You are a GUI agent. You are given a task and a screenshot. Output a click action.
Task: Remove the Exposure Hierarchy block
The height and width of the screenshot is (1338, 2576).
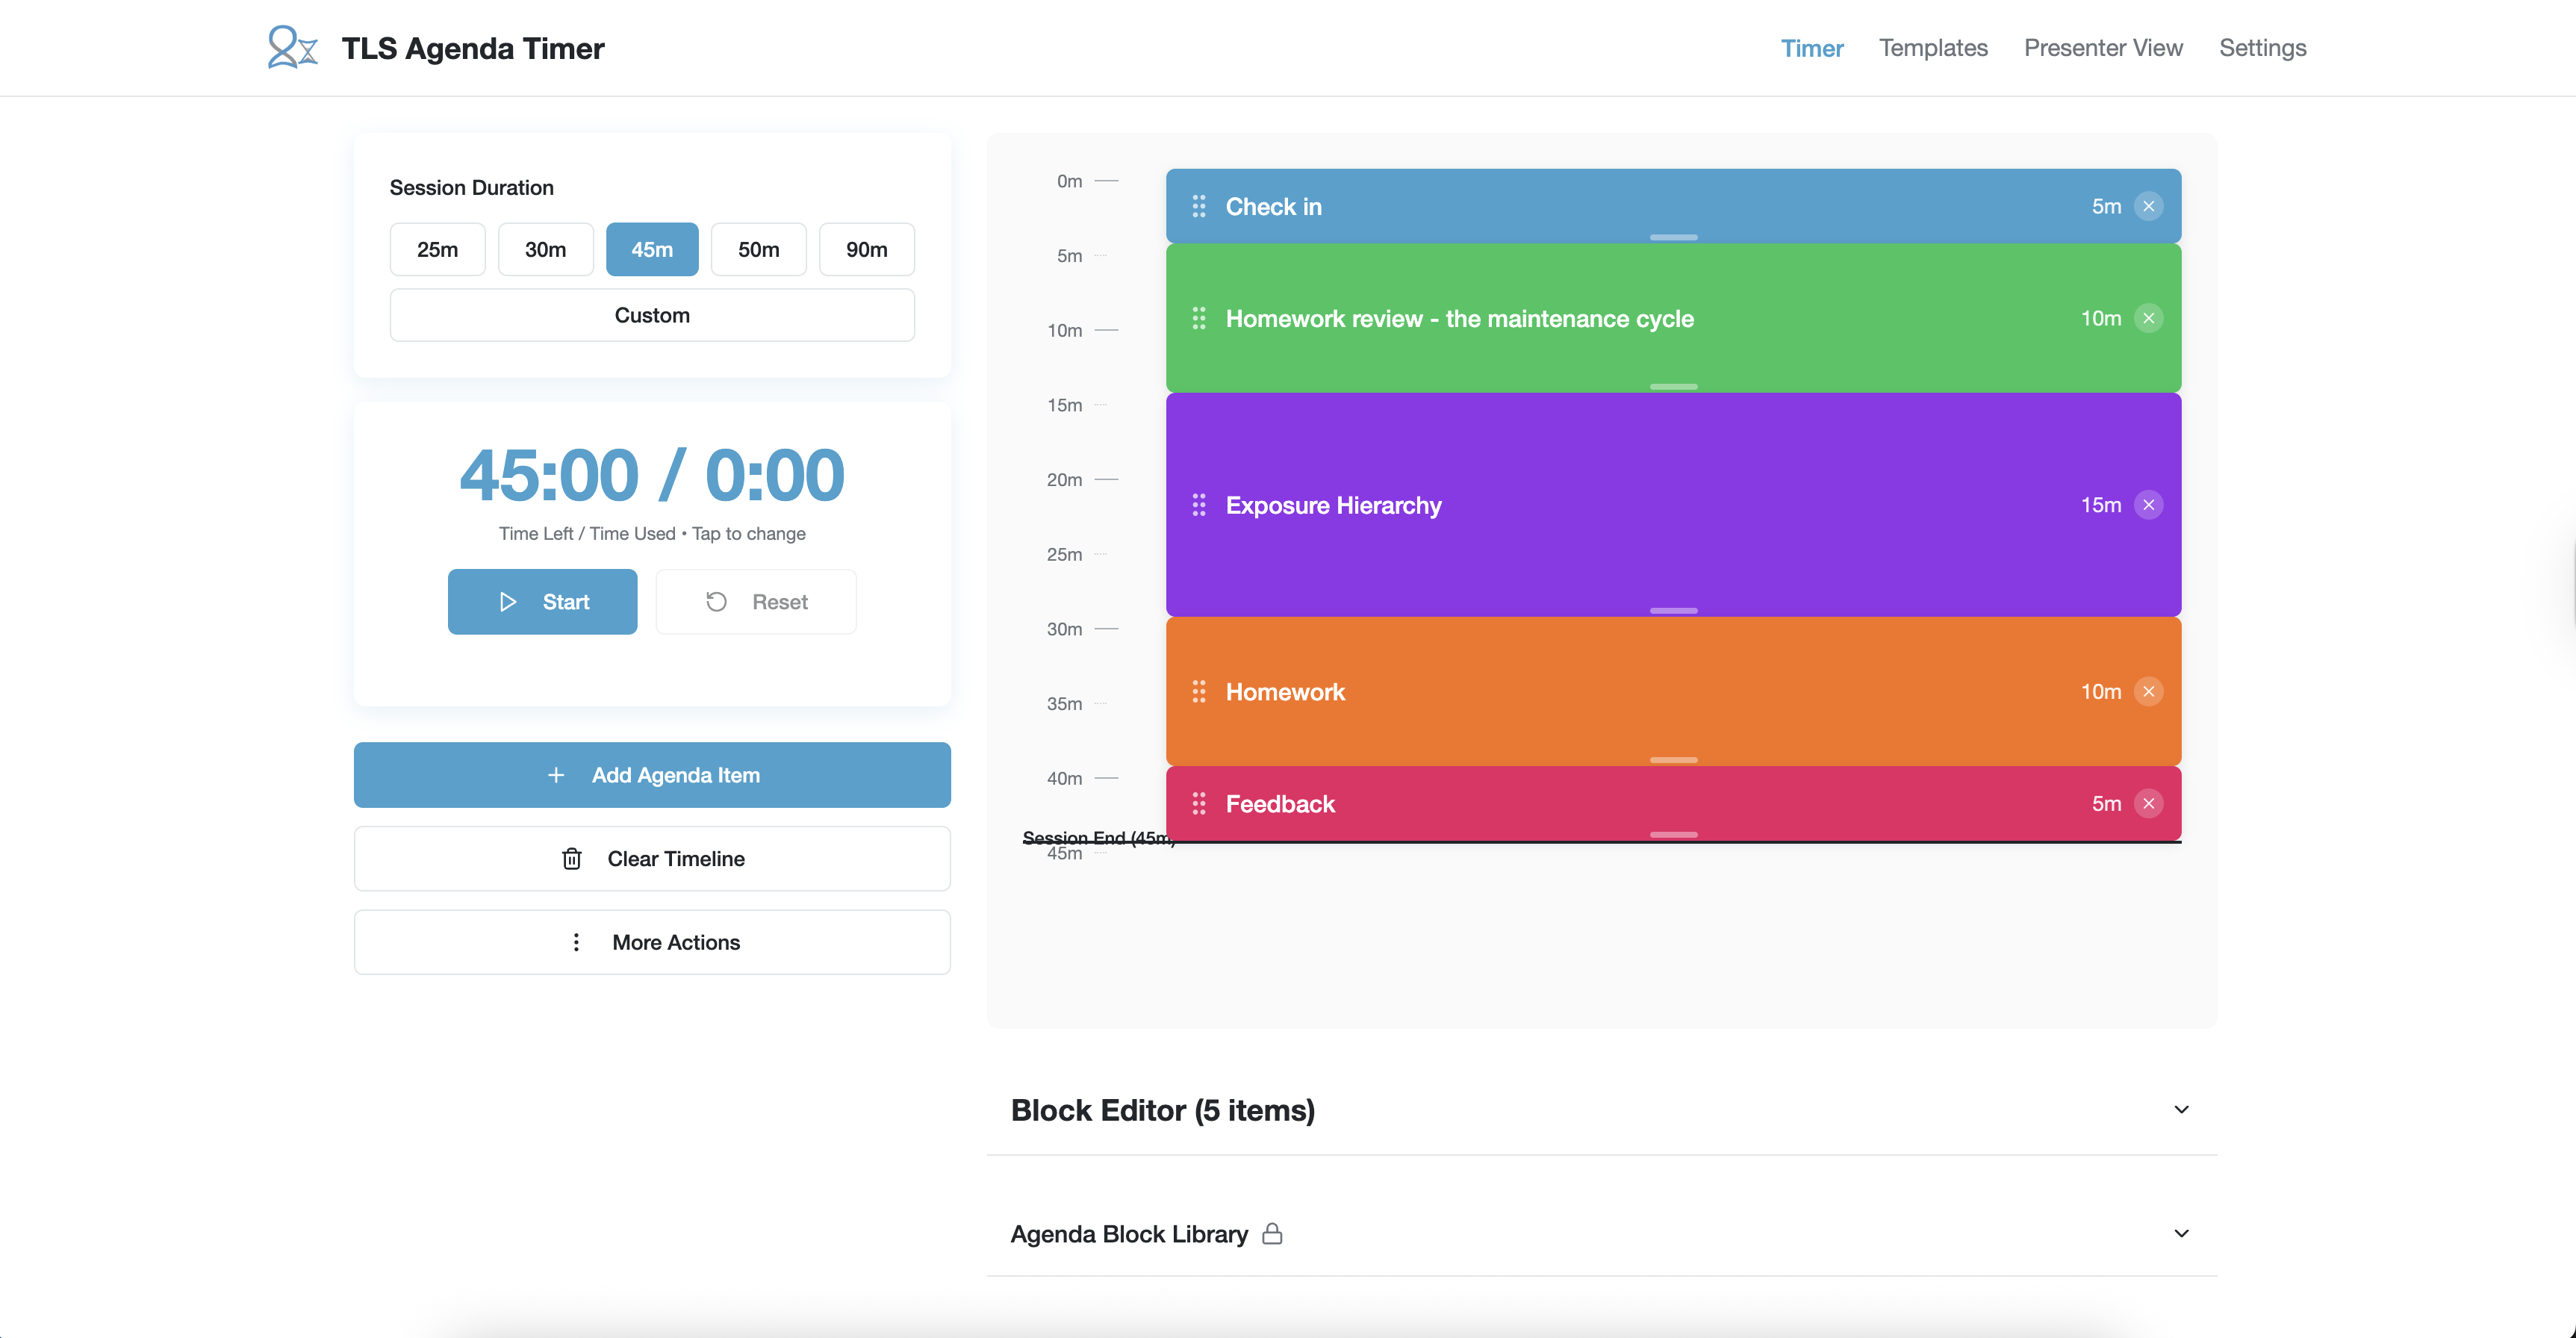click(2148, 505)
